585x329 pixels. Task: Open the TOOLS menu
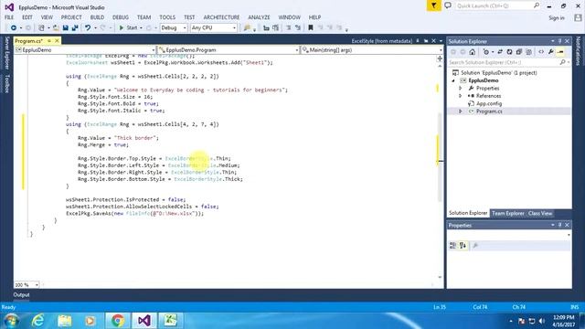(x=167, y=17)
